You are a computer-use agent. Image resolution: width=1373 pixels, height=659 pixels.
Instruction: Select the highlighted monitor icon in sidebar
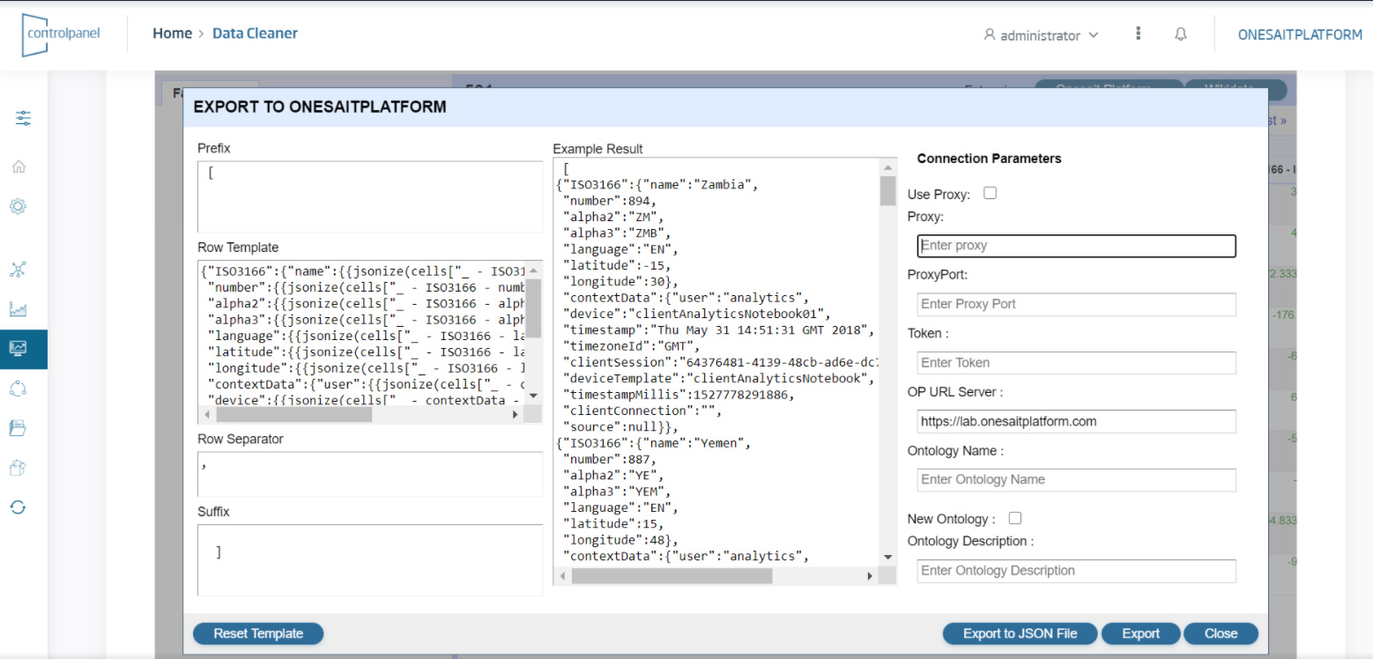(x=18, y=349)
